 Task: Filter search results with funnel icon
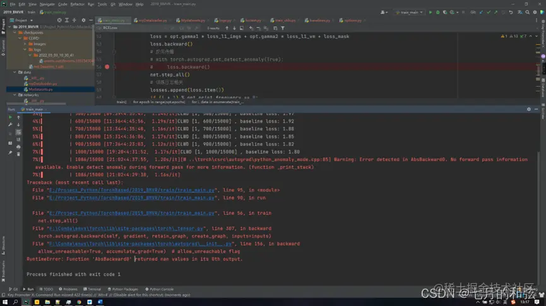pos(283,28)
